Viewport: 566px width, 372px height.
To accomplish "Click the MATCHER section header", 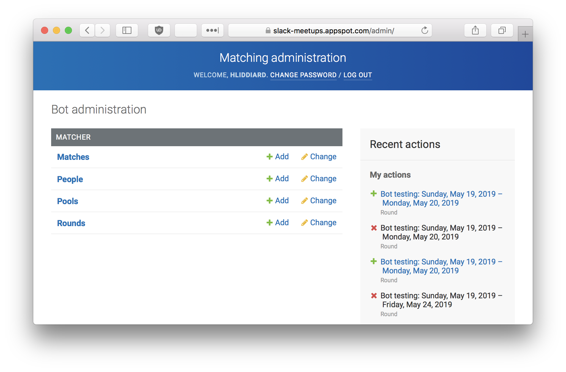I will click(197, 137).
